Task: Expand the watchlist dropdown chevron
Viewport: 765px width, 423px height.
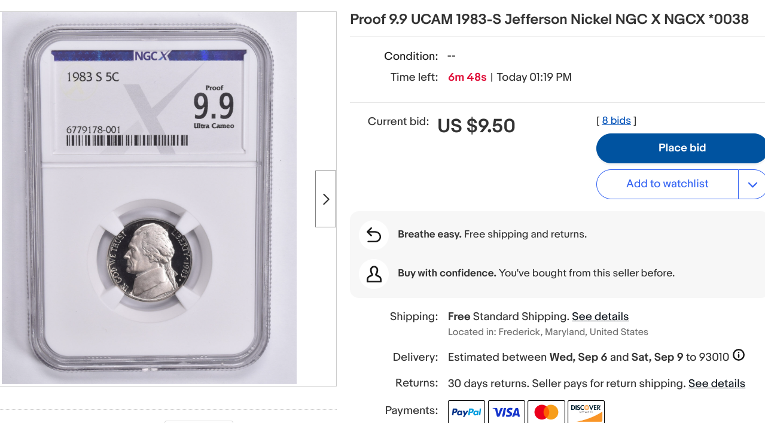Action: click(x=752, y=184)
